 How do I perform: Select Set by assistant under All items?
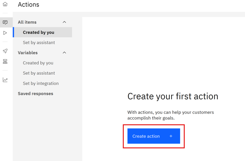(x=39, y=42)
